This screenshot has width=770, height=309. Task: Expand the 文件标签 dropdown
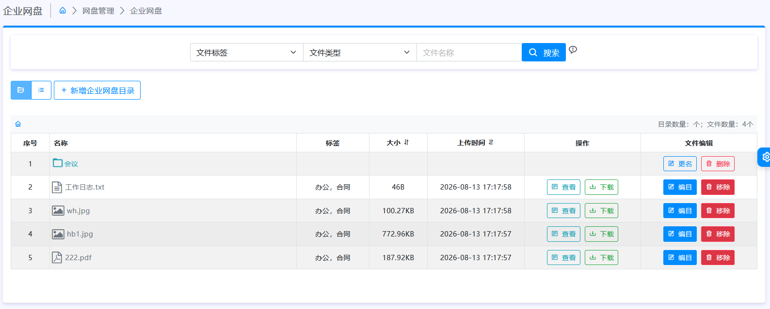click(x=247, y=52)
